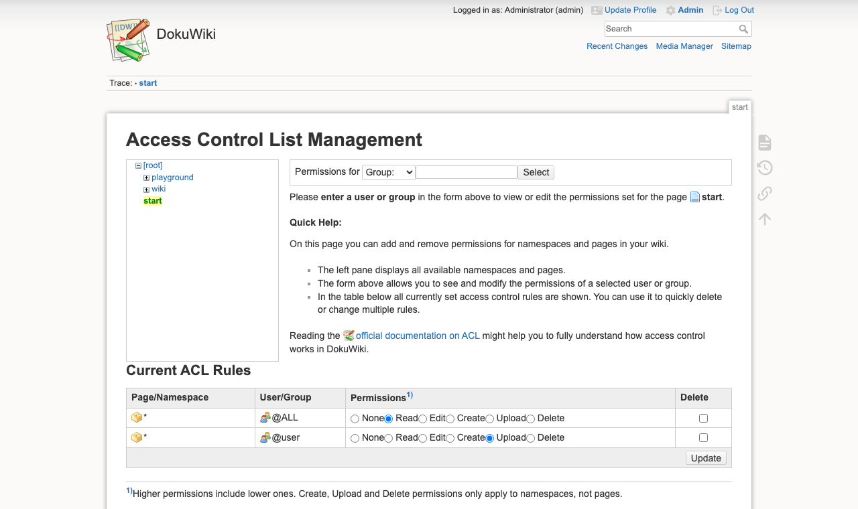The image size is (858, 509).
Task: Check the Delete box for @user rule
Action: 703,437
